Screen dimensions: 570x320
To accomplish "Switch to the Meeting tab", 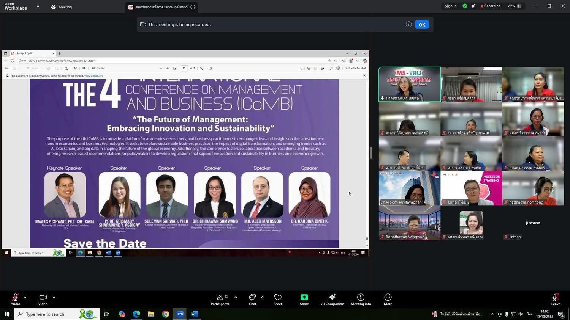I will click(62, 7).
